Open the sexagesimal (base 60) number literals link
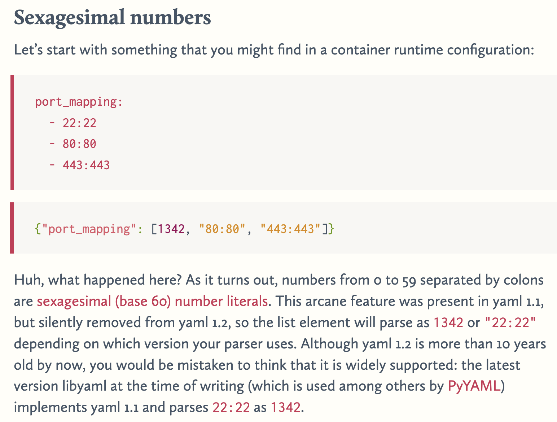The width and height of the screenshot is (557, 422). 152,301
